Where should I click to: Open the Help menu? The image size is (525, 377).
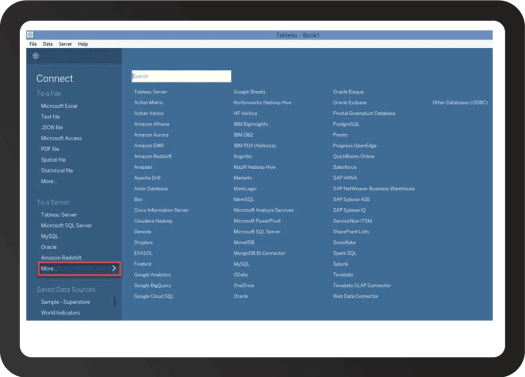tap(83, 44)
